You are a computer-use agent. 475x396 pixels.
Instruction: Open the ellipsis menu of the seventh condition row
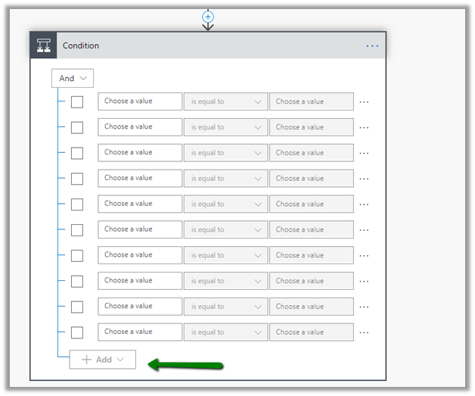click(364, 256)
